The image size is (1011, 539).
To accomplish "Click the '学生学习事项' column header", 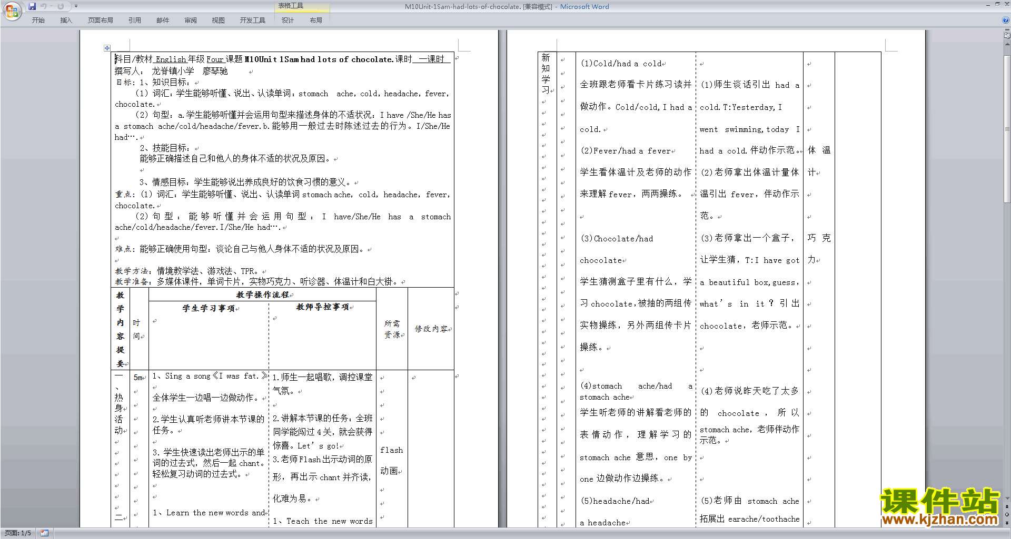I will tap(209, 309).
